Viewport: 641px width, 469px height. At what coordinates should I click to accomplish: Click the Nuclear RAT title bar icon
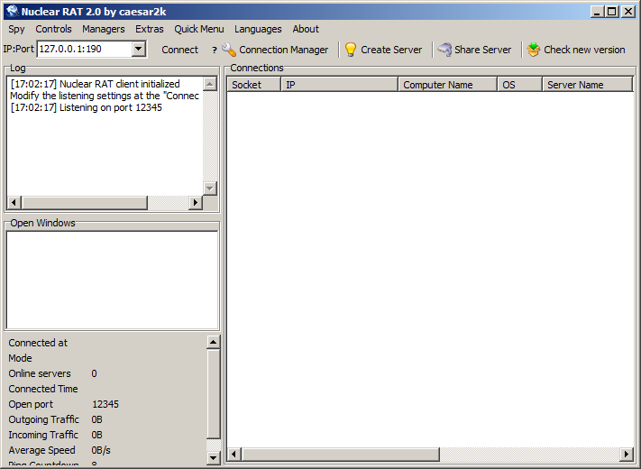click(x=12, y=11)
